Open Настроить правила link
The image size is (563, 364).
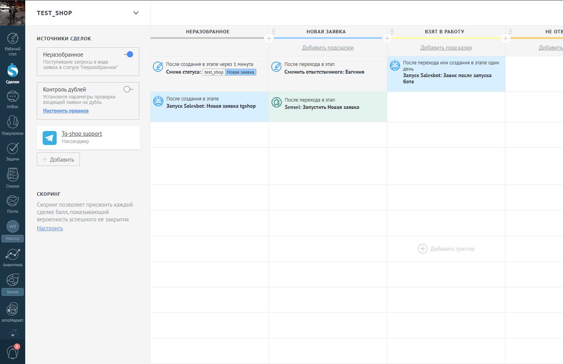tap(66, 111)
